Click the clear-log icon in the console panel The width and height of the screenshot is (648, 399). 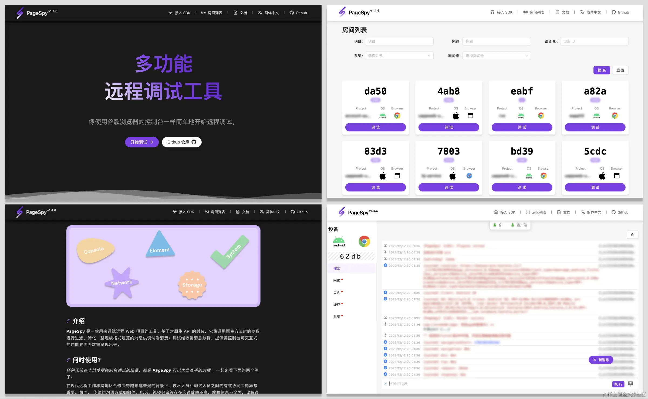click(632, 235)
